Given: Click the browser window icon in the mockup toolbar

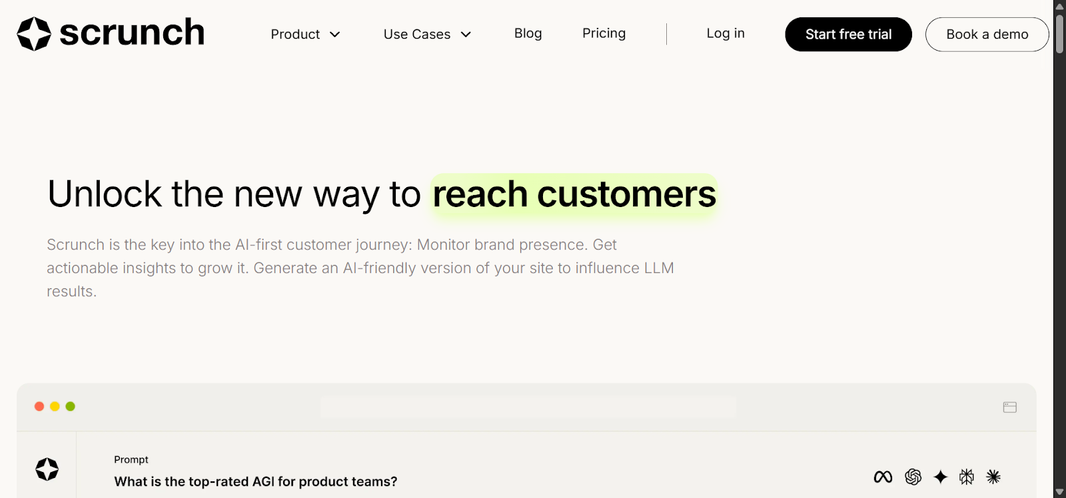Looking at the screenshot, I should point(1009,407).
